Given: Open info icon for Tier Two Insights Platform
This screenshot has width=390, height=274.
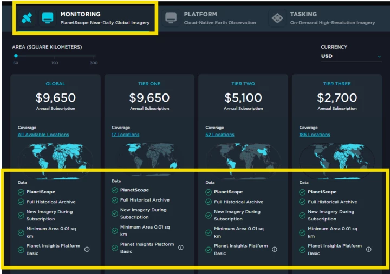Looking at the screenshot, I should pyautogui.click(x=274, y=249).
